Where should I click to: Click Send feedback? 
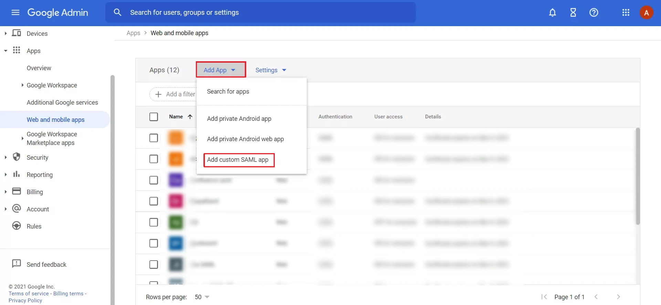click(x=46, y=264)
